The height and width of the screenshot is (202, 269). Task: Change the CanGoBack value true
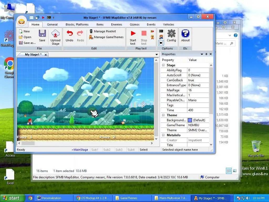click(198, 80)
